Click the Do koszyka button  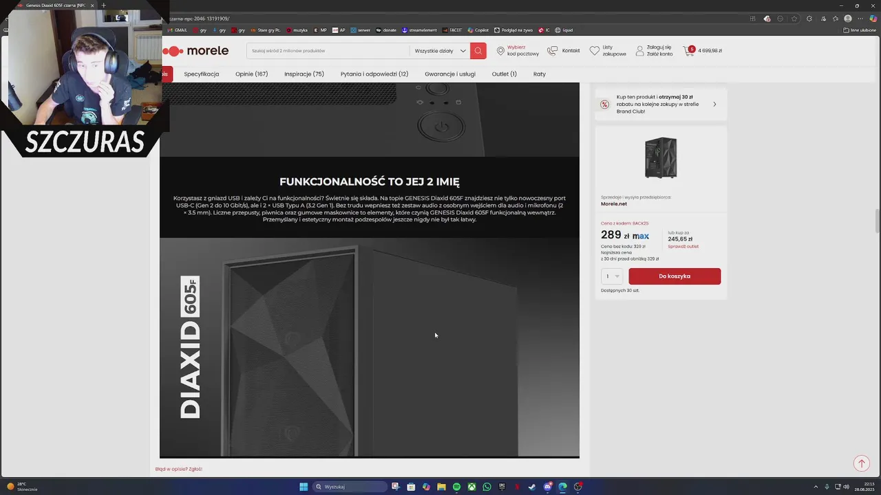[x=675, y=276]
